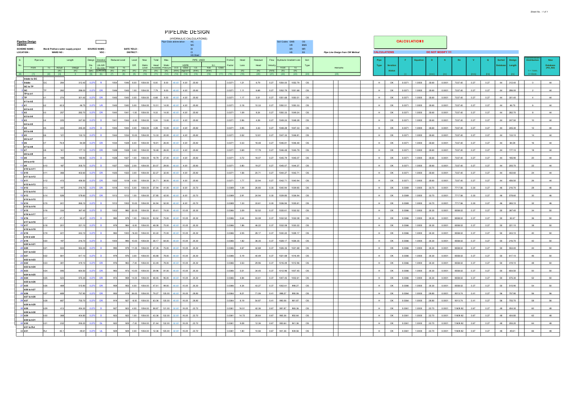Click the Hydraulic Gradient Line header
Screen dimensions: 575x406
pyautogui.click(x=289, y=60)
